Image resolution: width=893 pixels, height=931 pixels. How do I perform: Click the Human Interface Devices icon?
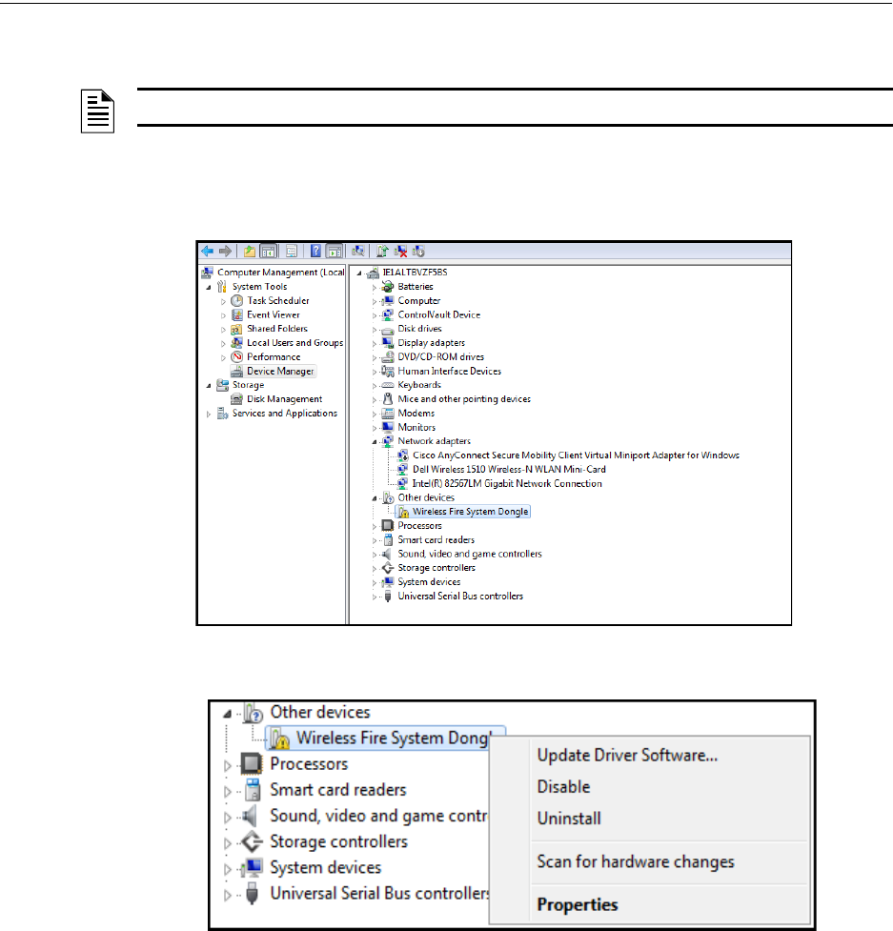(388, 371)
